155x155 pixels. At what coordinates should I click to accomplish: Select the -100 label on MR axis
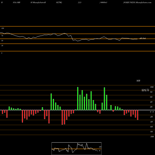click(x=152, y=137)
